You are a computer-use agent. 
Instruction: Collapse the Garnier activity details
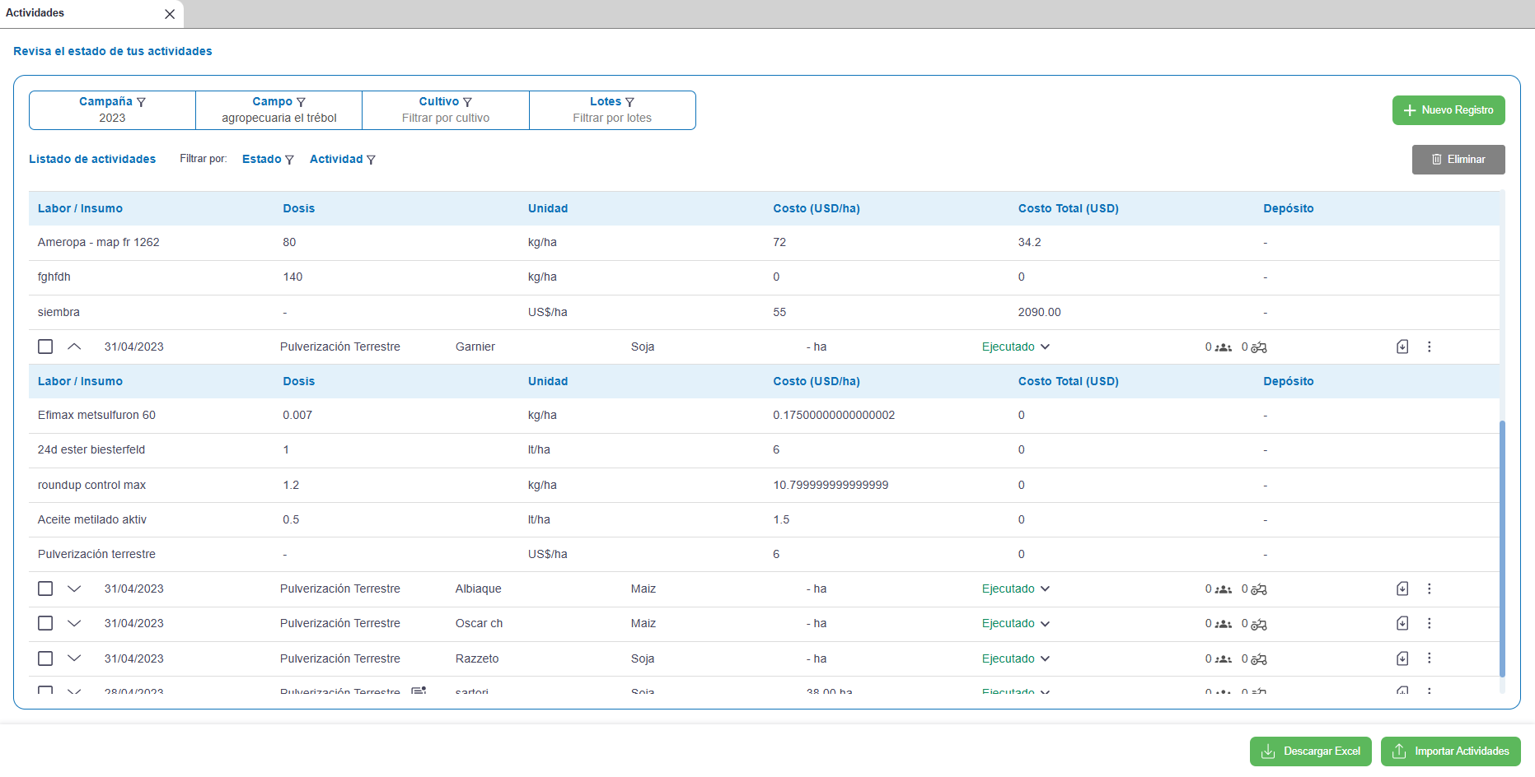tap(74, 347)
